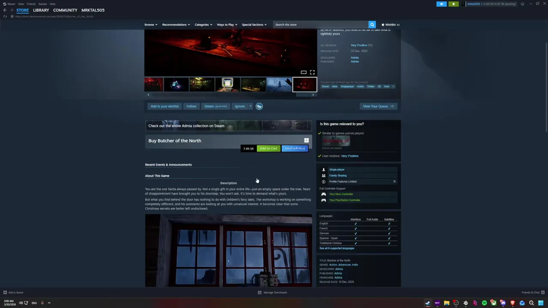Click See all 9 supported languages link
The image size is (548, 308).
point(337,248)
